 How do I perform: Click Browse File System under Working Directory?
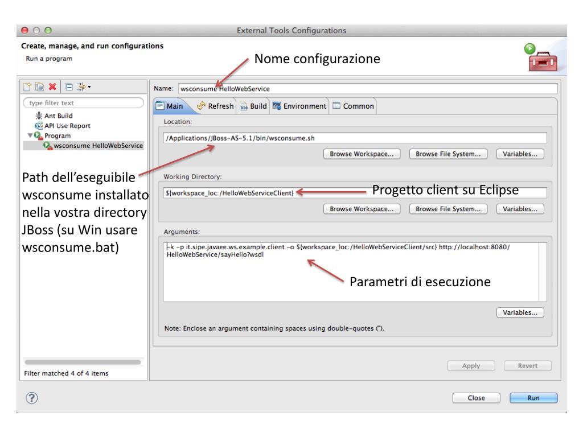pos(448,209)
